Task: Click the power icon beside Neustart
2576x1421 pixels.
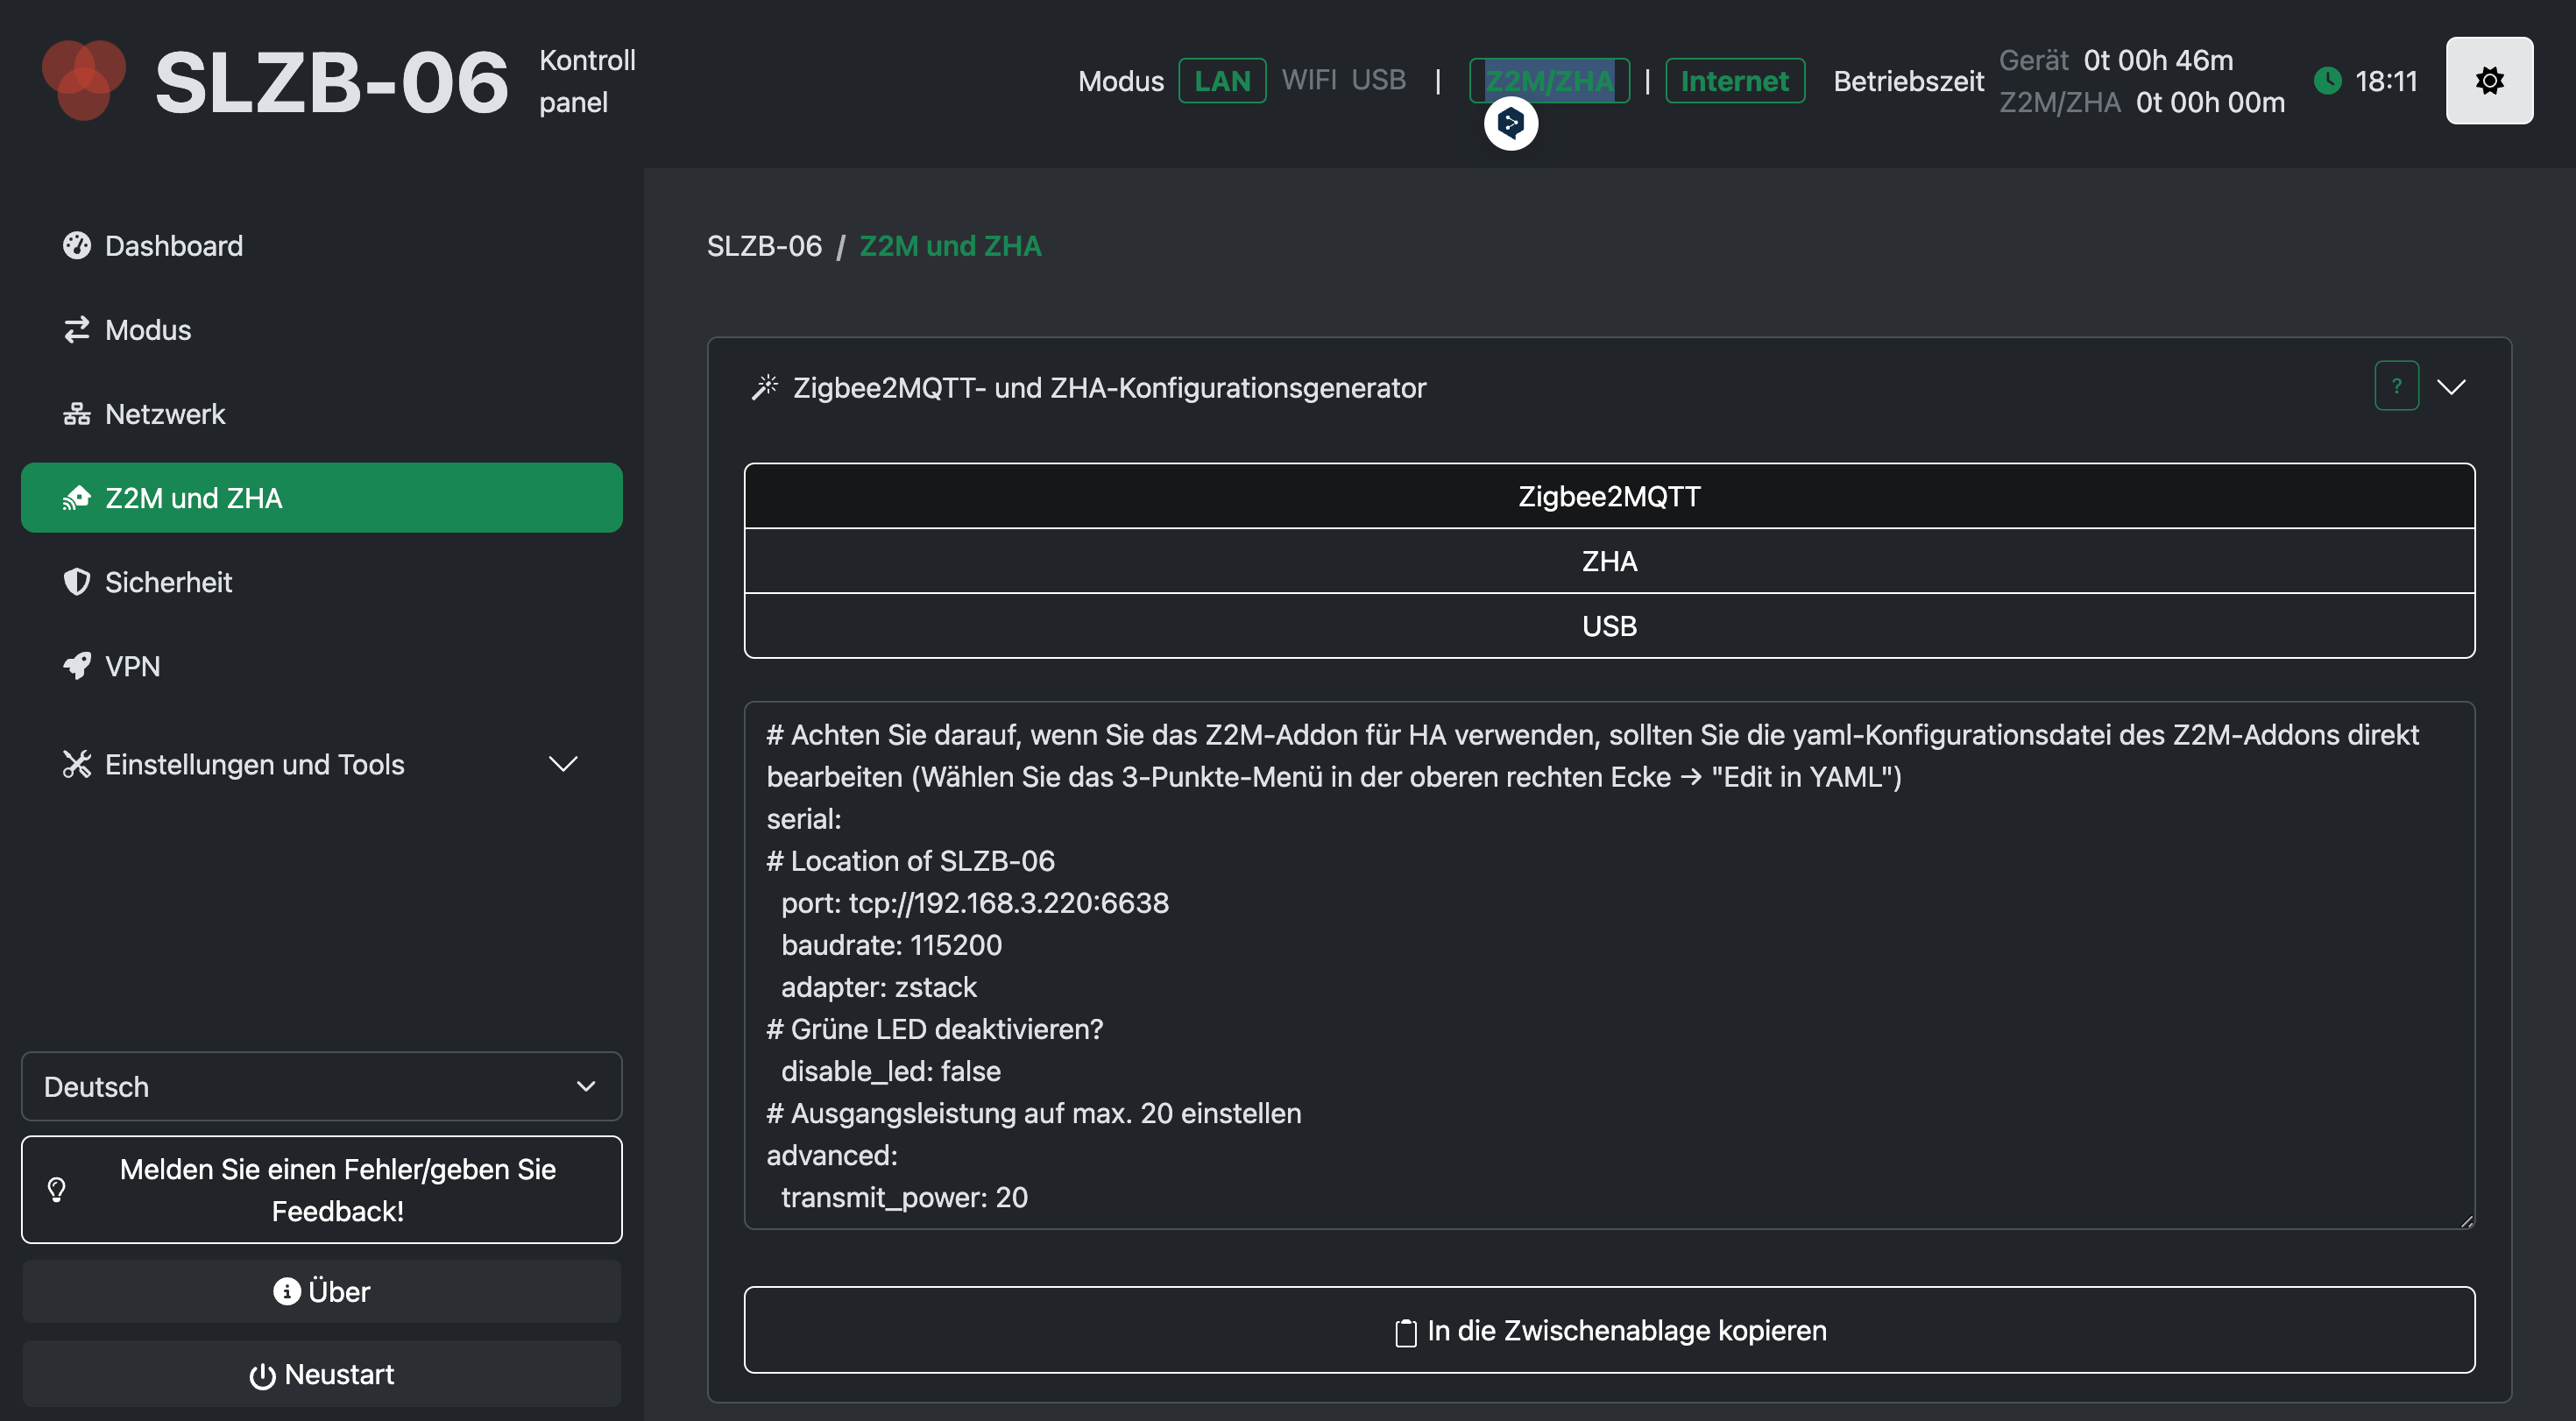Action: click(x=262, y=1376)
